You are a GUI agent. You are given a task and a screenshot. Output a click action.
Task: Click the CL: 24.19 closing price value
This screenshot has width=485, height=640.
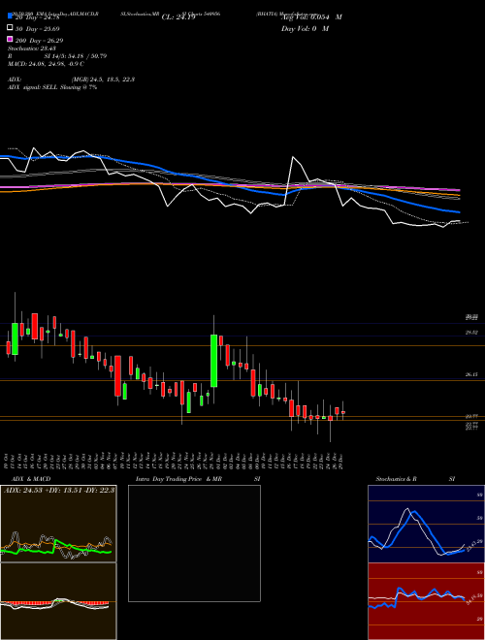[178, 17]
